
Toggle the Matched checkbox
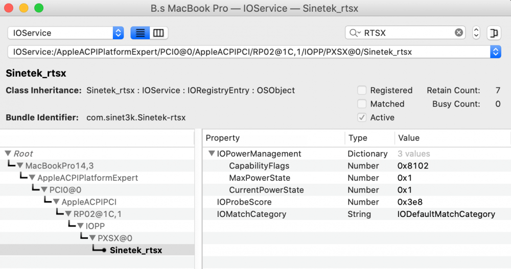[x=362, y=104]
